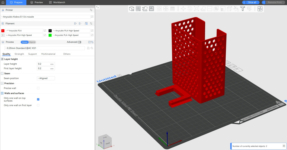This screenshot has width=287, height=150.
Task: Open the printer preset dropdown
Action: point(46,17)
